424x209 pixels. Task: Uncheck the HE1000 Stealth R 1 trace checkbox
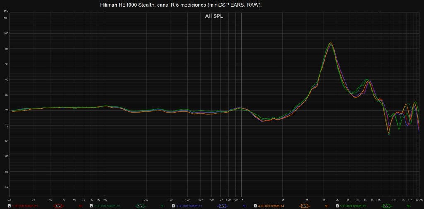click(x=10, y=206)
